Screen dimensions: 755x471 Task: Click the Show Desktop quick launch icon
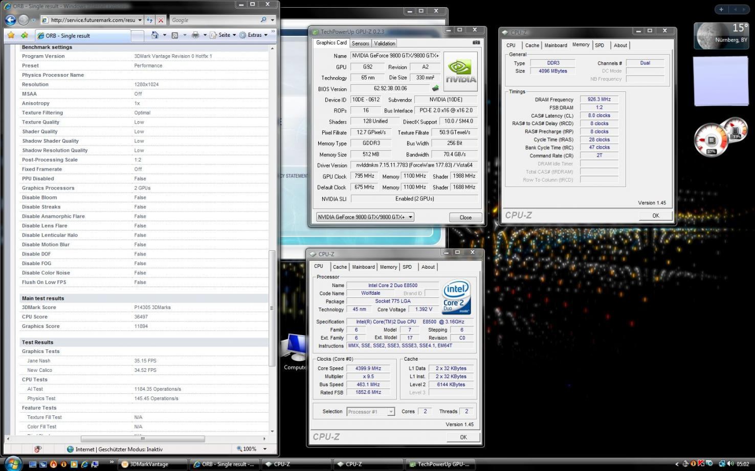33,464
